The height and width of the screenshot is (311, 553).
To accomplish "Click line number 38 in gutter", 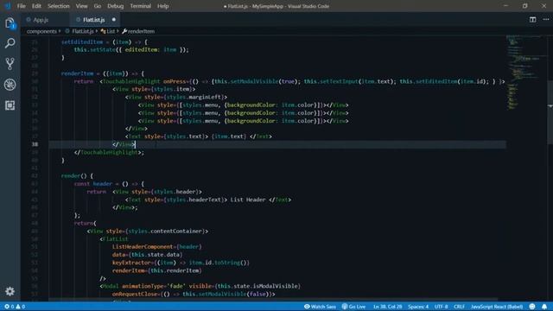I will (35, 144).
